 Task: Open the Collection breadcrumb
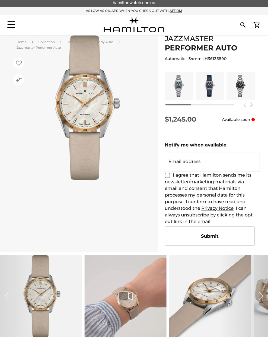click(46, 42)
